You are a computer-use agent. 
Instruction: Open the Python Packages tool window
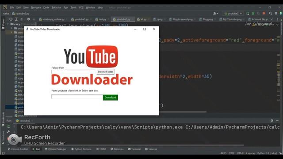pyautogui.click(x=56, y=149)
